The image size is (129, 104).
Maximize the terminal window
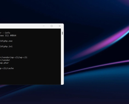pyautogui.click(x=52, y=26)
